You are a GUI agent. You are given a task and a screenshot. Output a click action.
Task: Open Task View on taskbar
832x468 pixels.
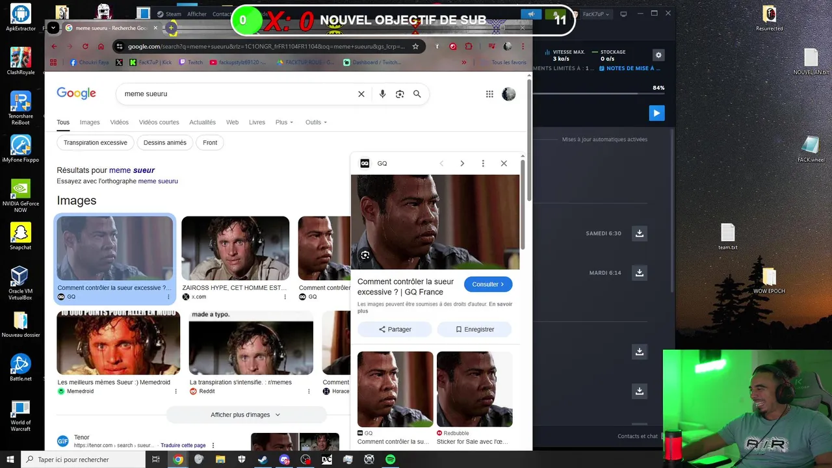point(156,460)
